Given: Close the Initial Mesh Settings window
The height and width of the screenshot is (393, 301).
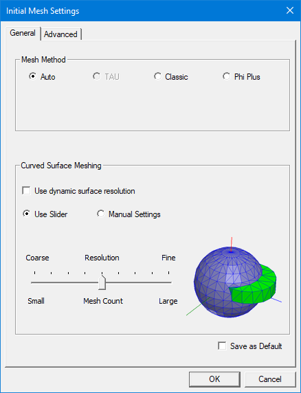Looking at the screenshot, I should click(x=290, y=10).
